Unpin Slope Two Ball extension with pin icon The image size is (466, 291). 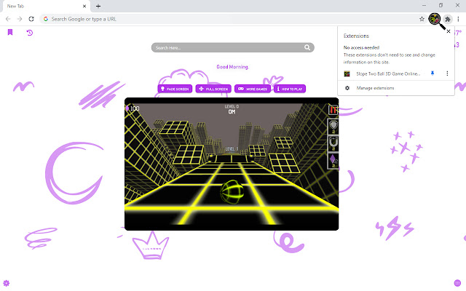432,73
